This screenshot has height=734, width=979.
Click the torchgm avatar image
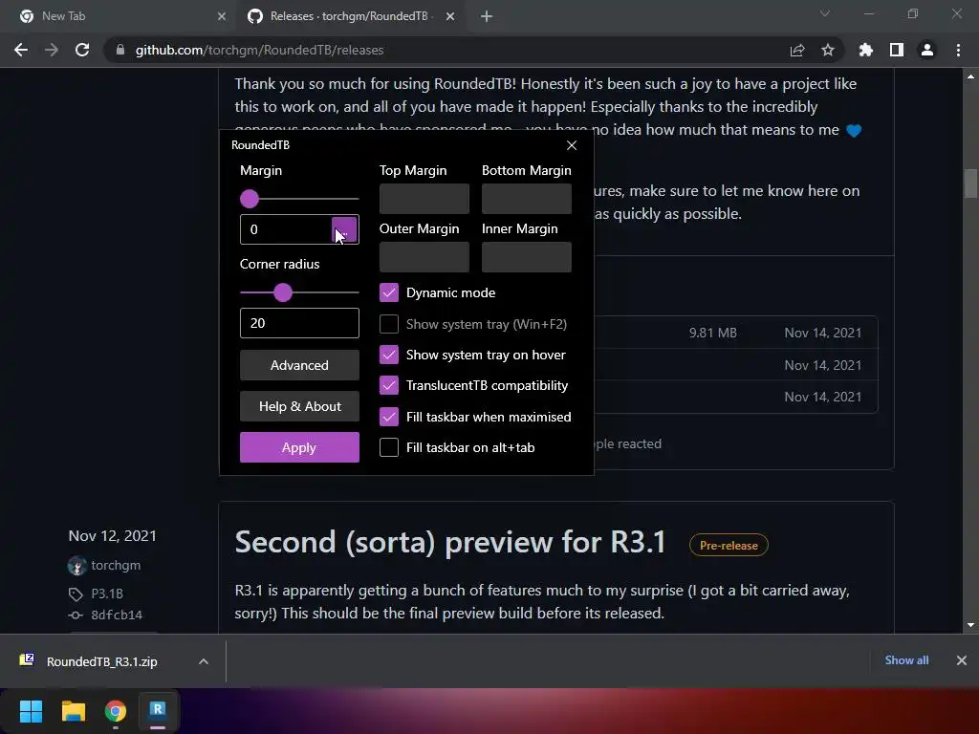[x=76, y=566]
